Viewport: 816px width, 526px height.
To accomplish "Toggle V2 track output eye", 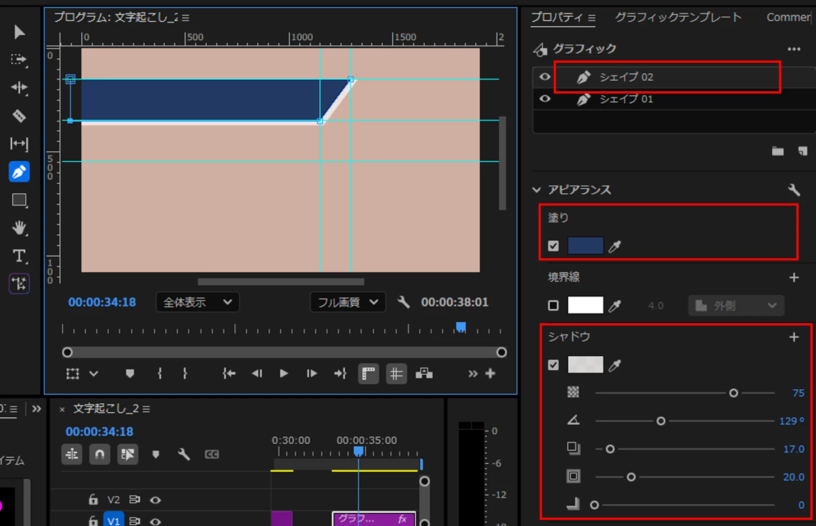I will pyautogui.click(x=156, y=500).
